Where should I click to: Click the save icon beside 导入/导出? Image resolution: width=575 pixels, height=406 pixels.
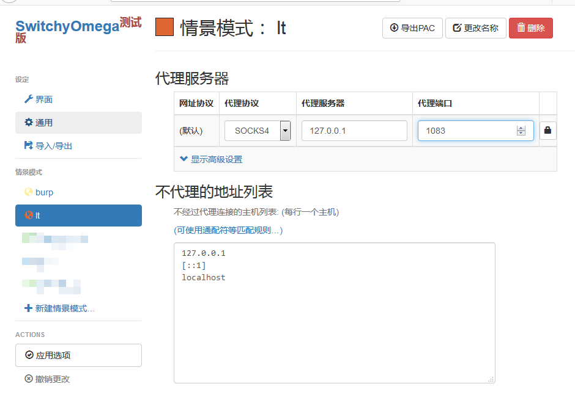[x=28, y=146]
